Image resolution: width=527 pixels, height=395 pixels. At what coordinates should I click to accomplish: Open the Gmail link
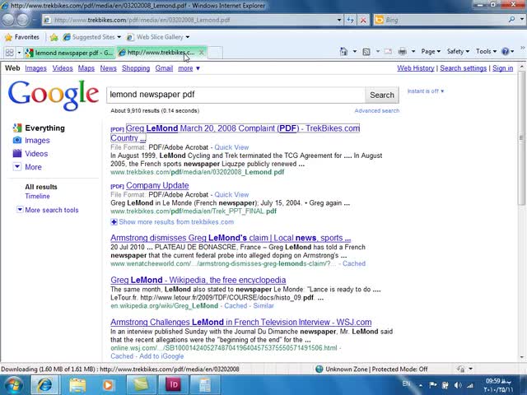coord(164,68)
